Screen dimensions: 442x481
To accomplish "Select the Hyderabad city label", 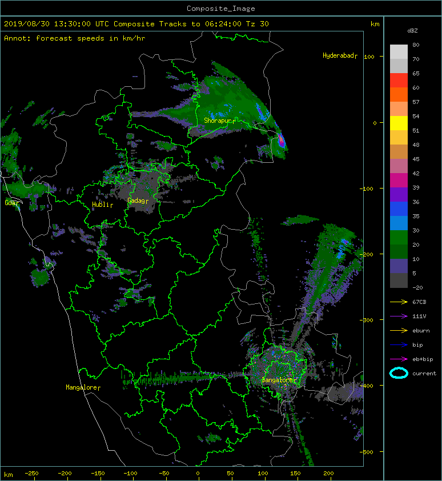I will point(338,55).
